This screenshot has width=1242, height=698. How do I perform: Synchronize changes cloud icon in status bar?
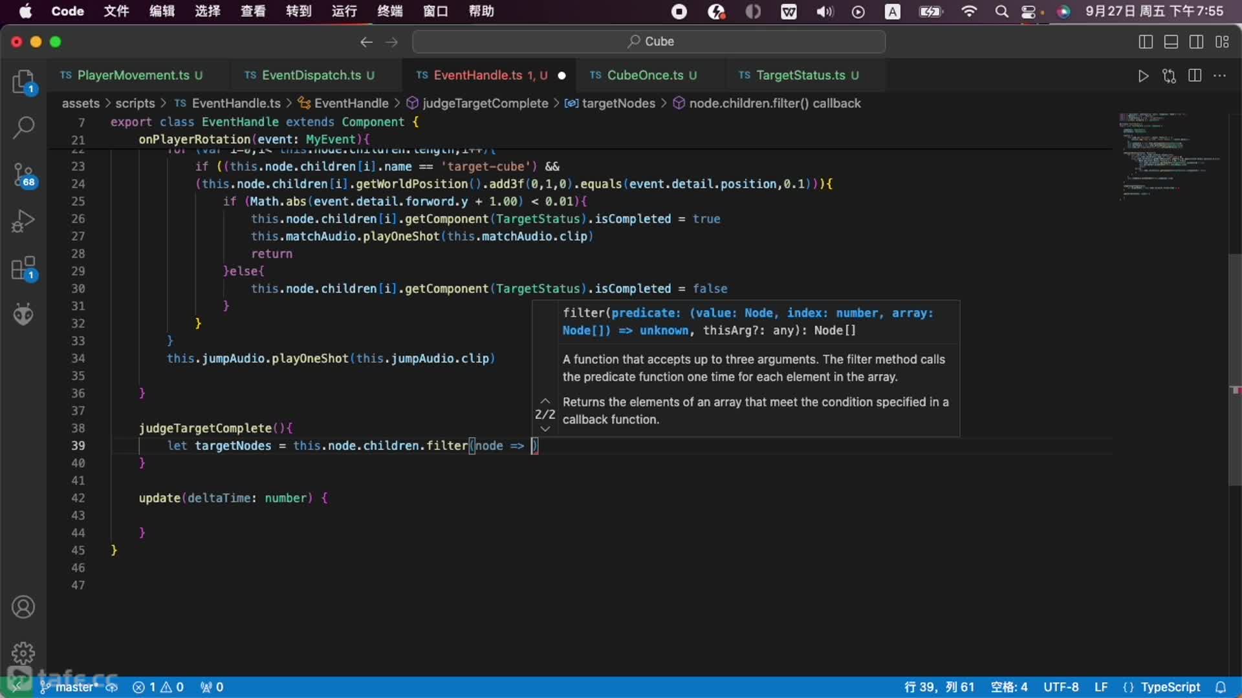(x=112, y=687)
